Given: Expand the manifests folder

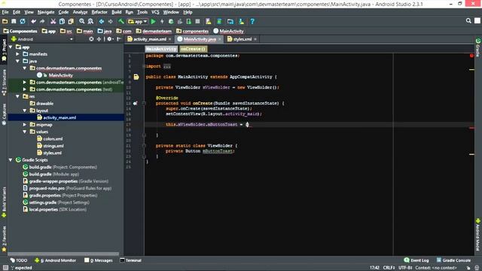Looking at the screenshot, I should 18,54.
